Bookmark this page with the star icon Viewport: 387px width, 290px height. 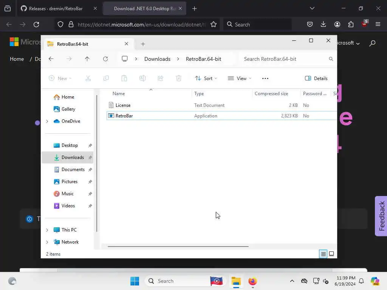click(x=214, y=25)
